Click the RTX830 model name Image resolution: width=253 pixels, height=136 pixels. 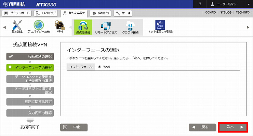point(46,4)
